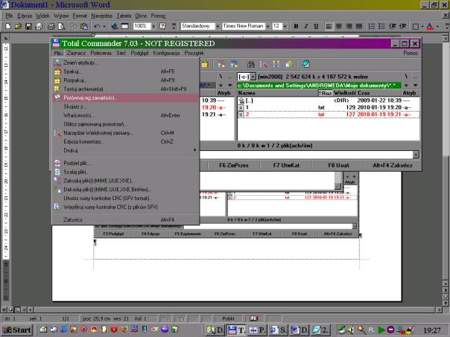Choose Podziel plik from Pliki menu
450x337 pixels.
tap(125, 163)
